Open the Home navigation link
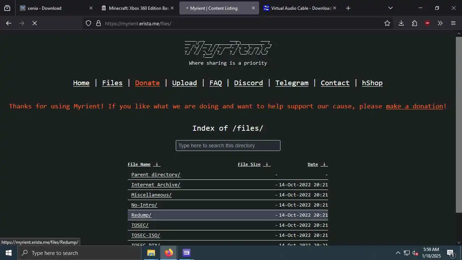Image resolution: width=462 pixels, height=260 pixels. [81, 83]
